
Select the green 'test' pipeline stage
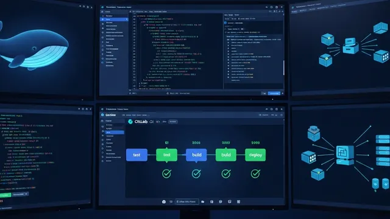click(166, 155)
